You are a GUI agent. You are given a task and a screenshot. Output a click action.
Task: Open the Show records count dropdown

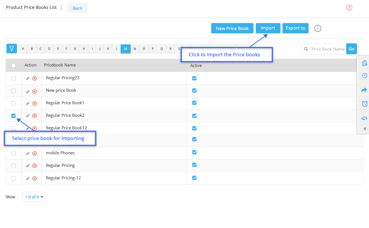(x=34, y=197)
